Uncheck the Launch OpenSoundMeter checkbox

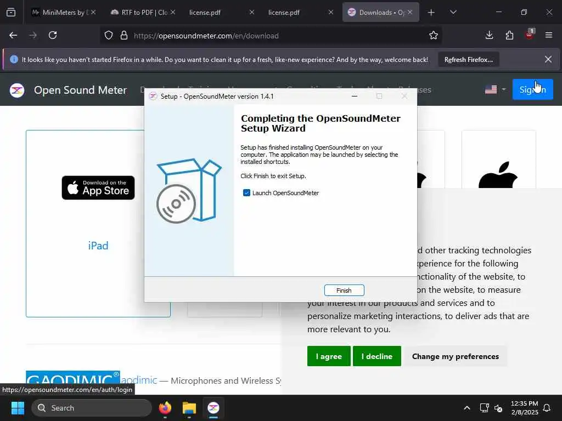click(246, 193)
